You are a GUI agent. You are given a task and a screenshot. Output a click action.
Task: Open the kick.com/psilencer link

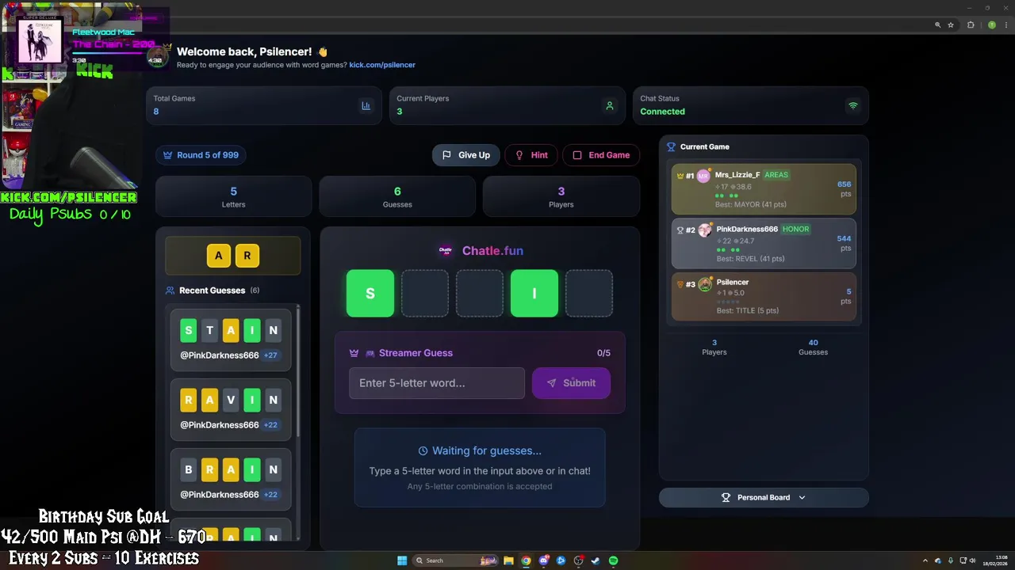coord(382,65)
